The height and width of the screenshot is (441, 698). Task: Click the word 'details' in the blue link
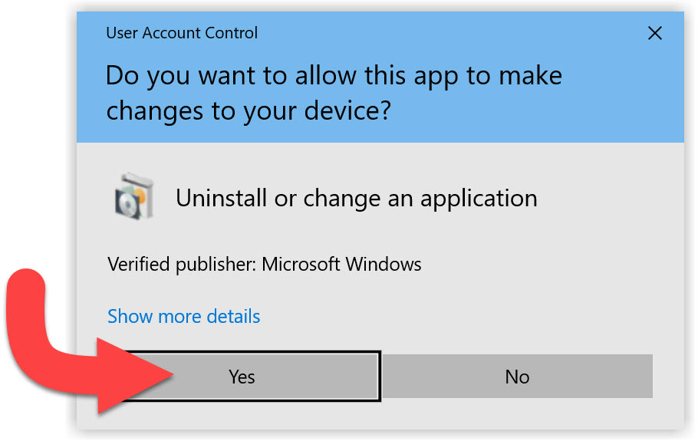click(232, 316)
